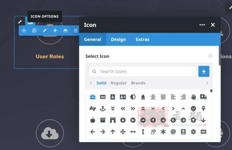Open the Design tab
The height and width of the screenshot is (150, 232).
118,39
